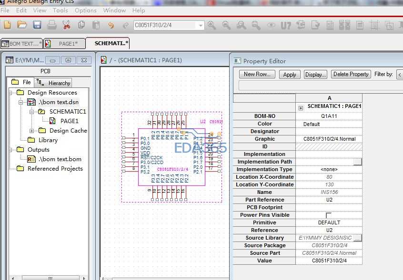Select the bom text.bom output file
This screenshot has width=403, height=280.
pos(60,159)
